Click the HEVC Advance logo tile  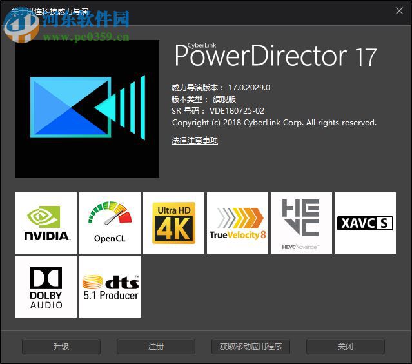pyautogui.click(x=301, y=223)
